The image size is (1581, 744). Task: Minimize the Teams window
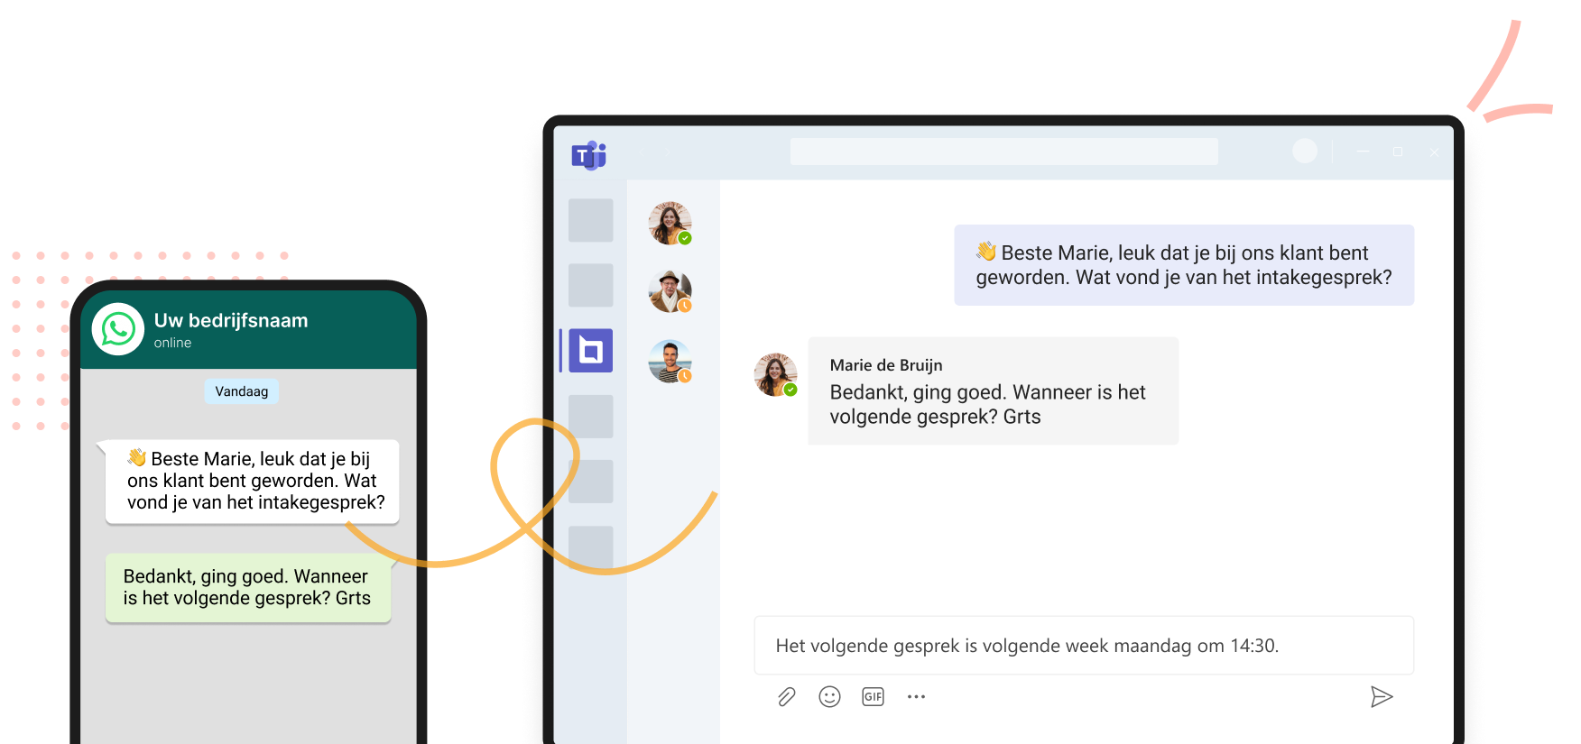click(x=1363, y=152)
